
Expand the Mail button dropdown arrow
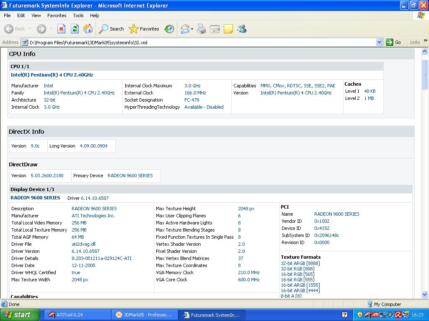[x=192, y=29]
